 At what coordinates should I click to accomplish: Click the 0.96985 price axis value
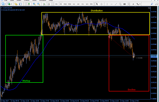[154, 99]
